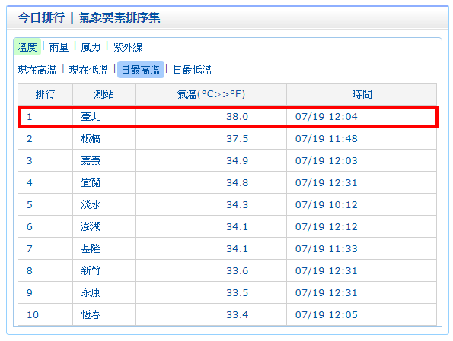Select temperature value 33.4
This screenshot has height=341, width=453.
click(238, 314)
